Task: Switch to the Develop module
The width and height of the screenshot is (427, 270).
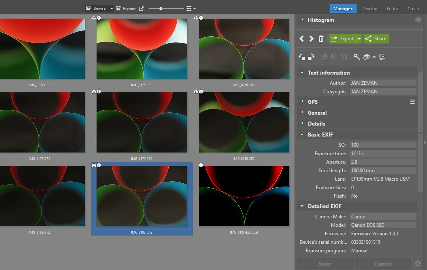Action: [369, 8]
